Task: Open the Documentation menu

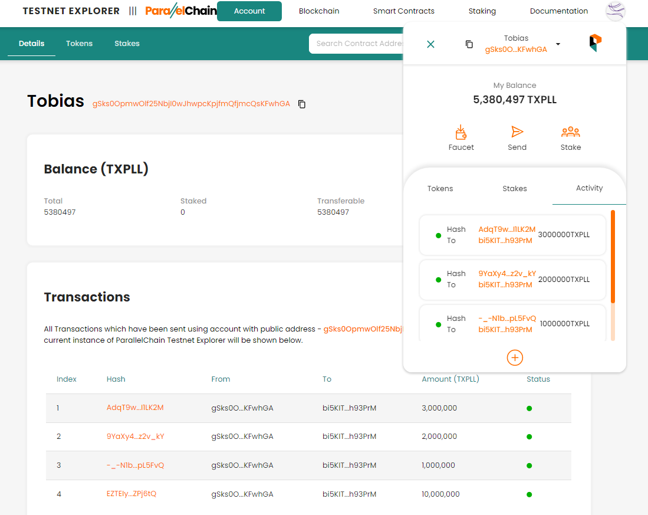Action: (559, 11)
